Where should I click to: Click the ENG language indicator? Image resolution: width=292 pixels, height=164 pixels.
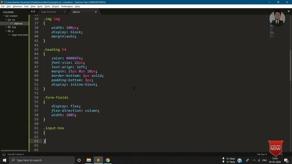click(x=265, y=160)
